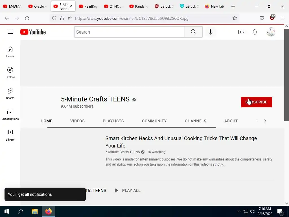Go to the YouTube logo home
The width and height of the screenshot is (289, 217).
click(33, 32)
